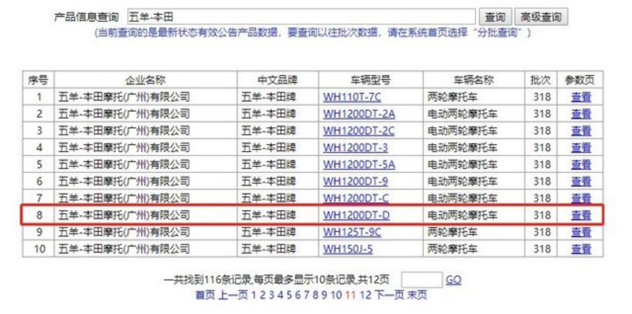Screen dimensions: 632x314
Task: View parameters 查看 for WH1200DT-C row
Action: (581, 198)
